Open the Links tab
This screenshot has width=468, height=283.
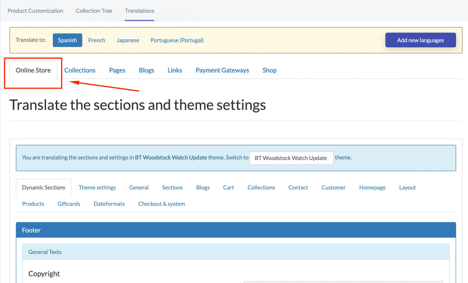coord(175,70)
